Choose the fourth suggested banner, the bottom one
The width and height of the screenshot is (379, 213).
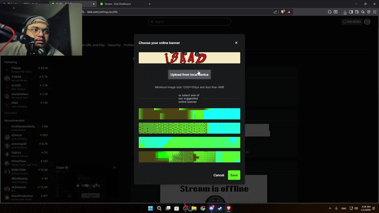point(189,157)
